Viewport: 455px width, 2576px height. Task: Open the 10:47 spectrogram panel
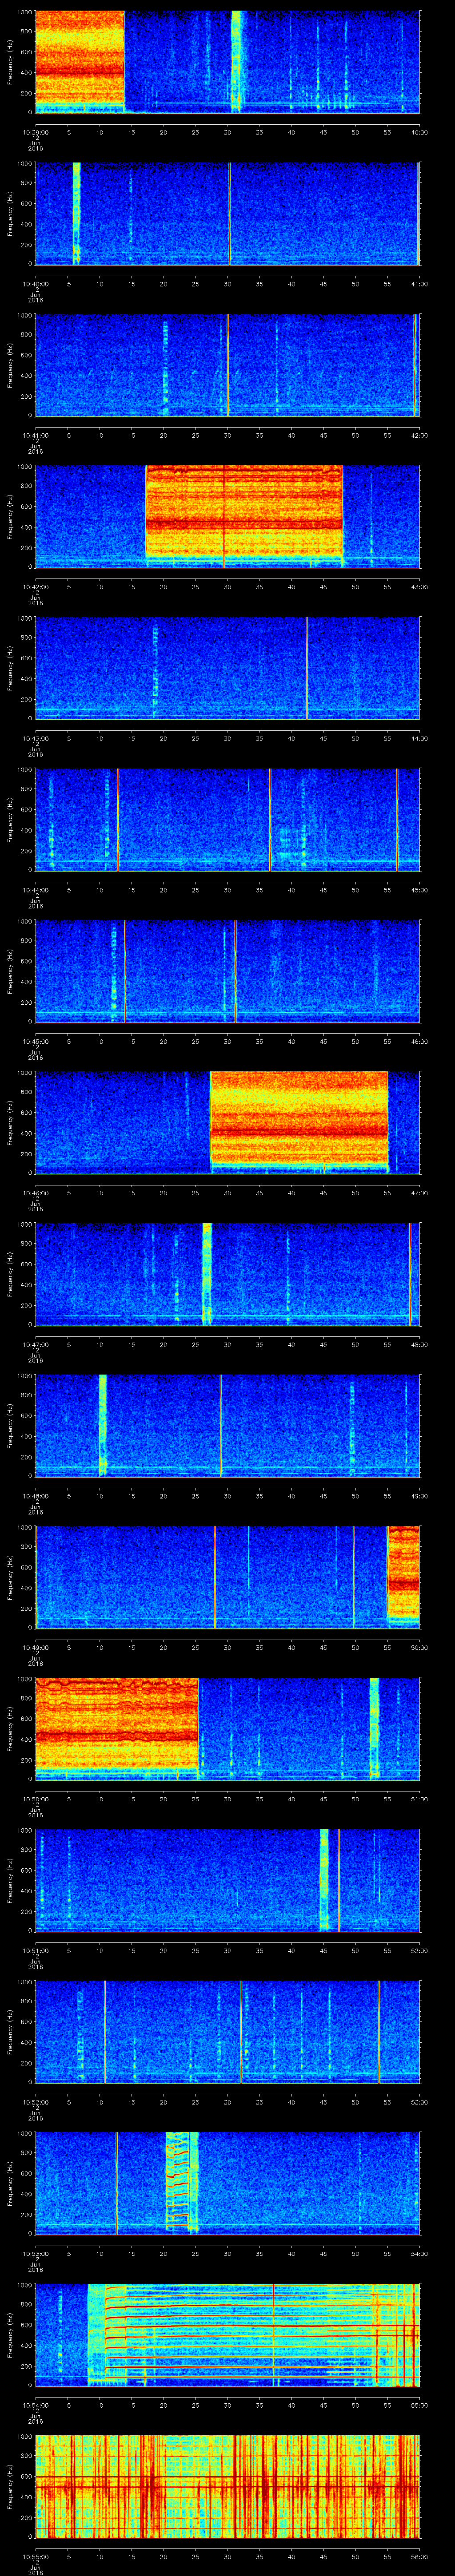pos(228,1273)
